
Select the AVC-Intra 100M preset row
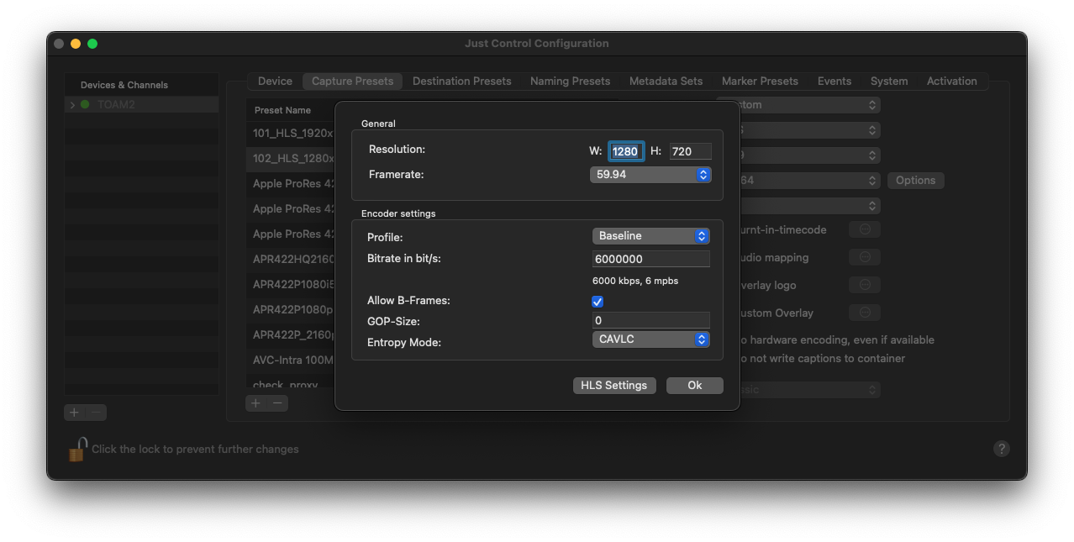coord(292,360)
